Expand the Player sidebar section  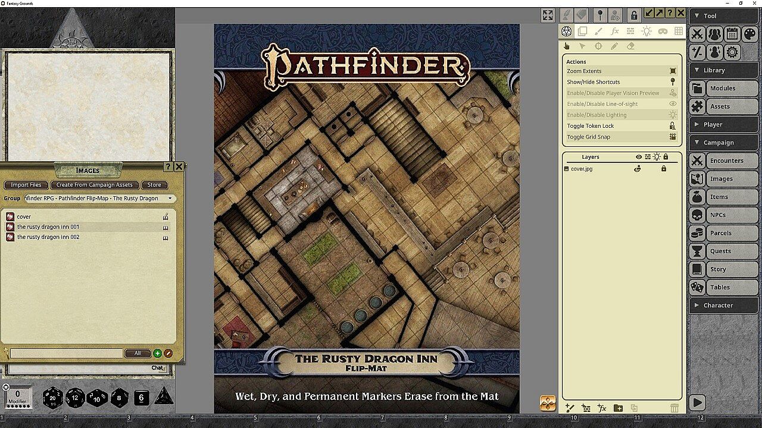[x=724, y=124]
